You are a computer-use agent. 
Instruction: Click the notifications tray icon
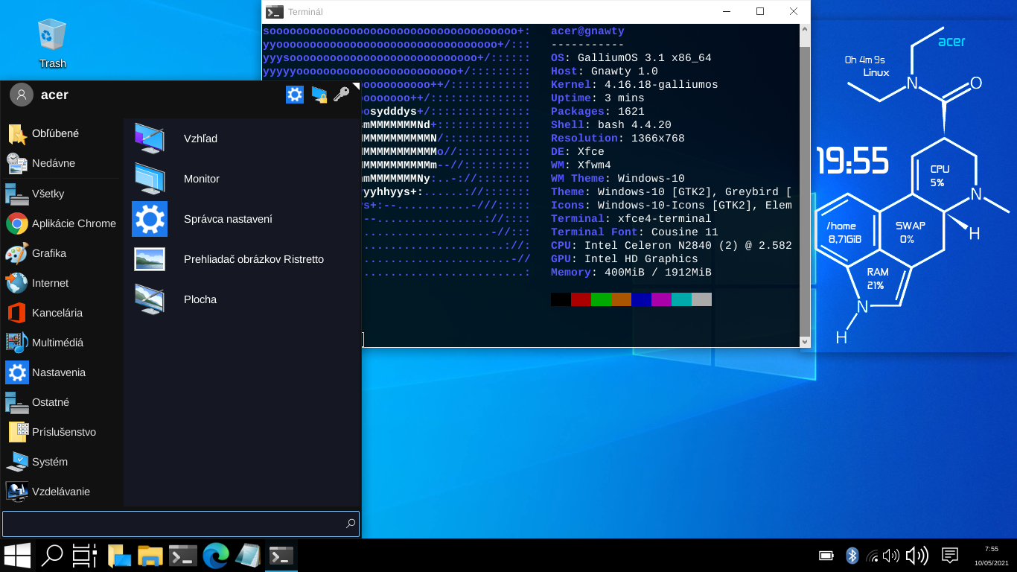click(949, 556)
